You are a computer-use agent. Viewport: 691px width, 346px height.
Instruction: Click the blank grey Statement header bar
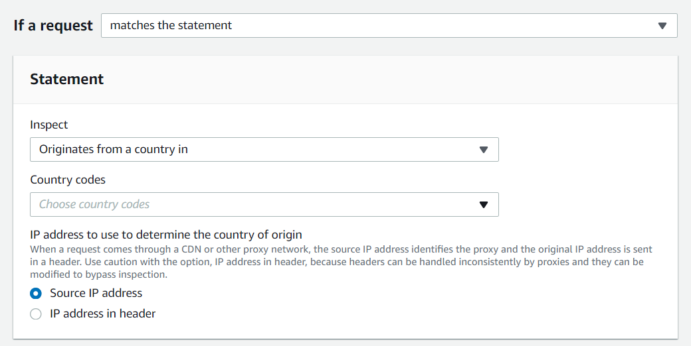pyautogui.click(x=388, y=80)
